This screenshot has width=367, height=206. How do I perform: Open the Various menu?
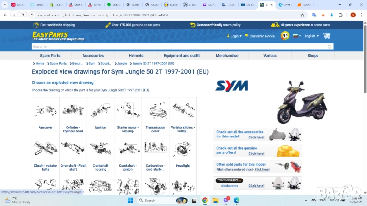270,55
